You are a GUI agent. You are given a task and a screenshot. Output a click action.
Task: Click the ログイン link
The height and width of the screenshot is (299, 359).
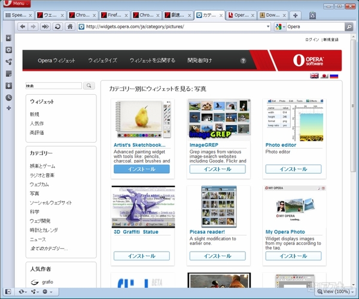click(x=312, y=40)
